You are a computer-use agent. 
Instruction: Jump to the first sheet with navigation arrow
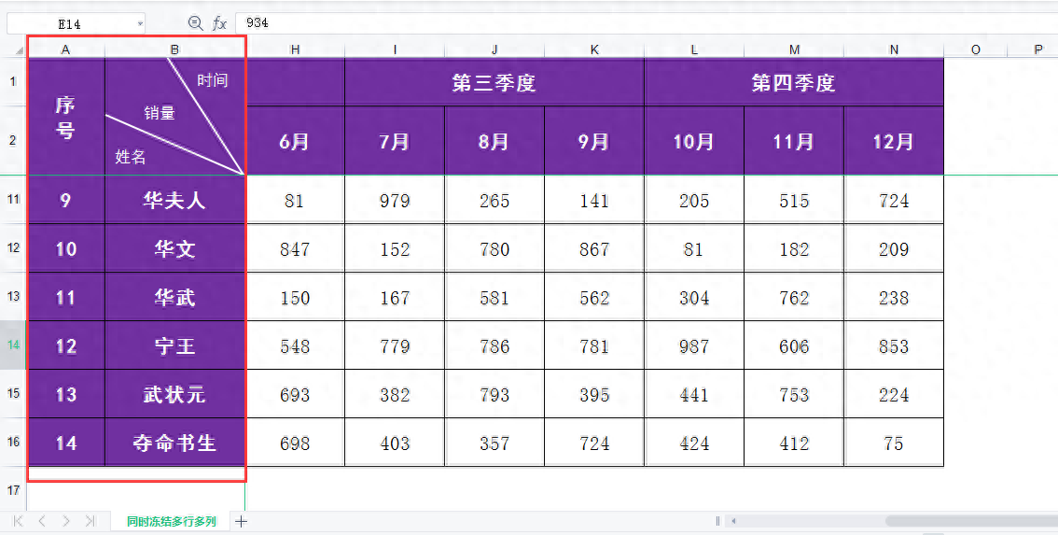(19, 521)
